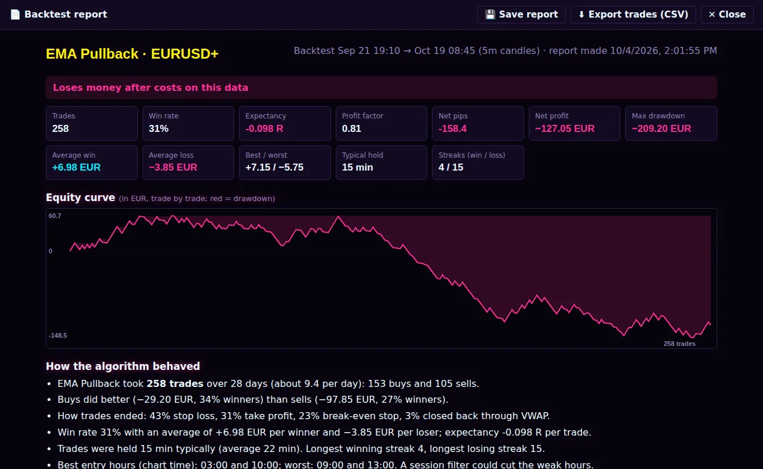
Task: Close the backtest report
Action: (727, 15)
